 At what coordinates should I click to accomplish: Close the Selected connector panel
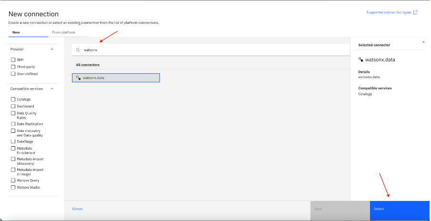click(423, 42)
